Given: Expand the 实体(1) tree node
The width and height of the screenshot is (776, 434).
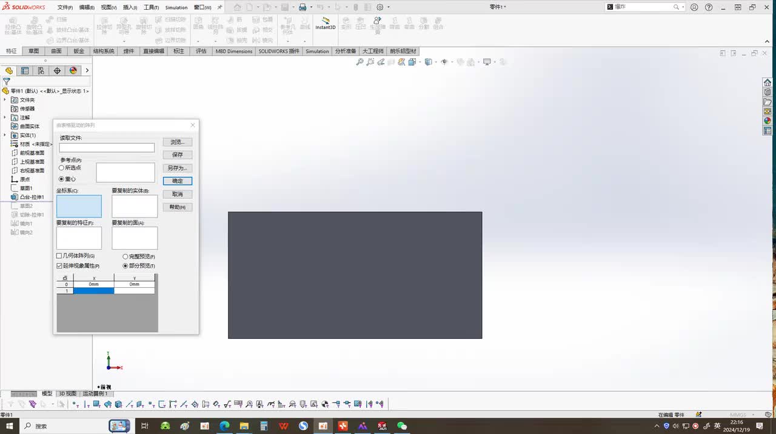Looking at the screenshot, I should [5, 135].
